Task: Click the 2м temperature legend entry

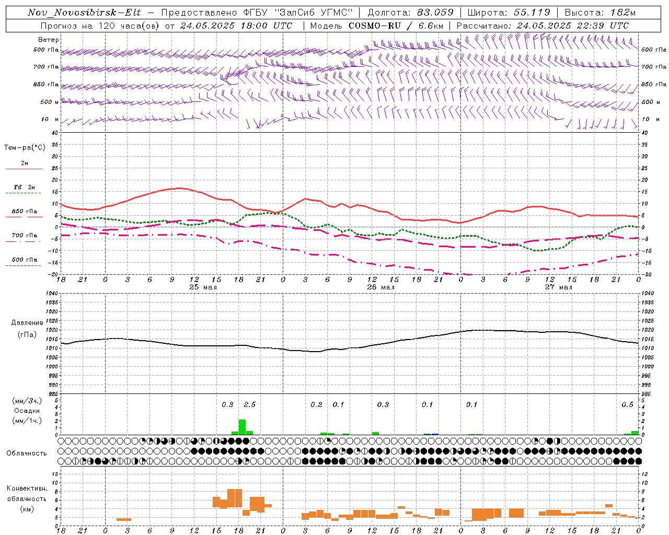Action: pyautogui.click(x=25, y=164)
